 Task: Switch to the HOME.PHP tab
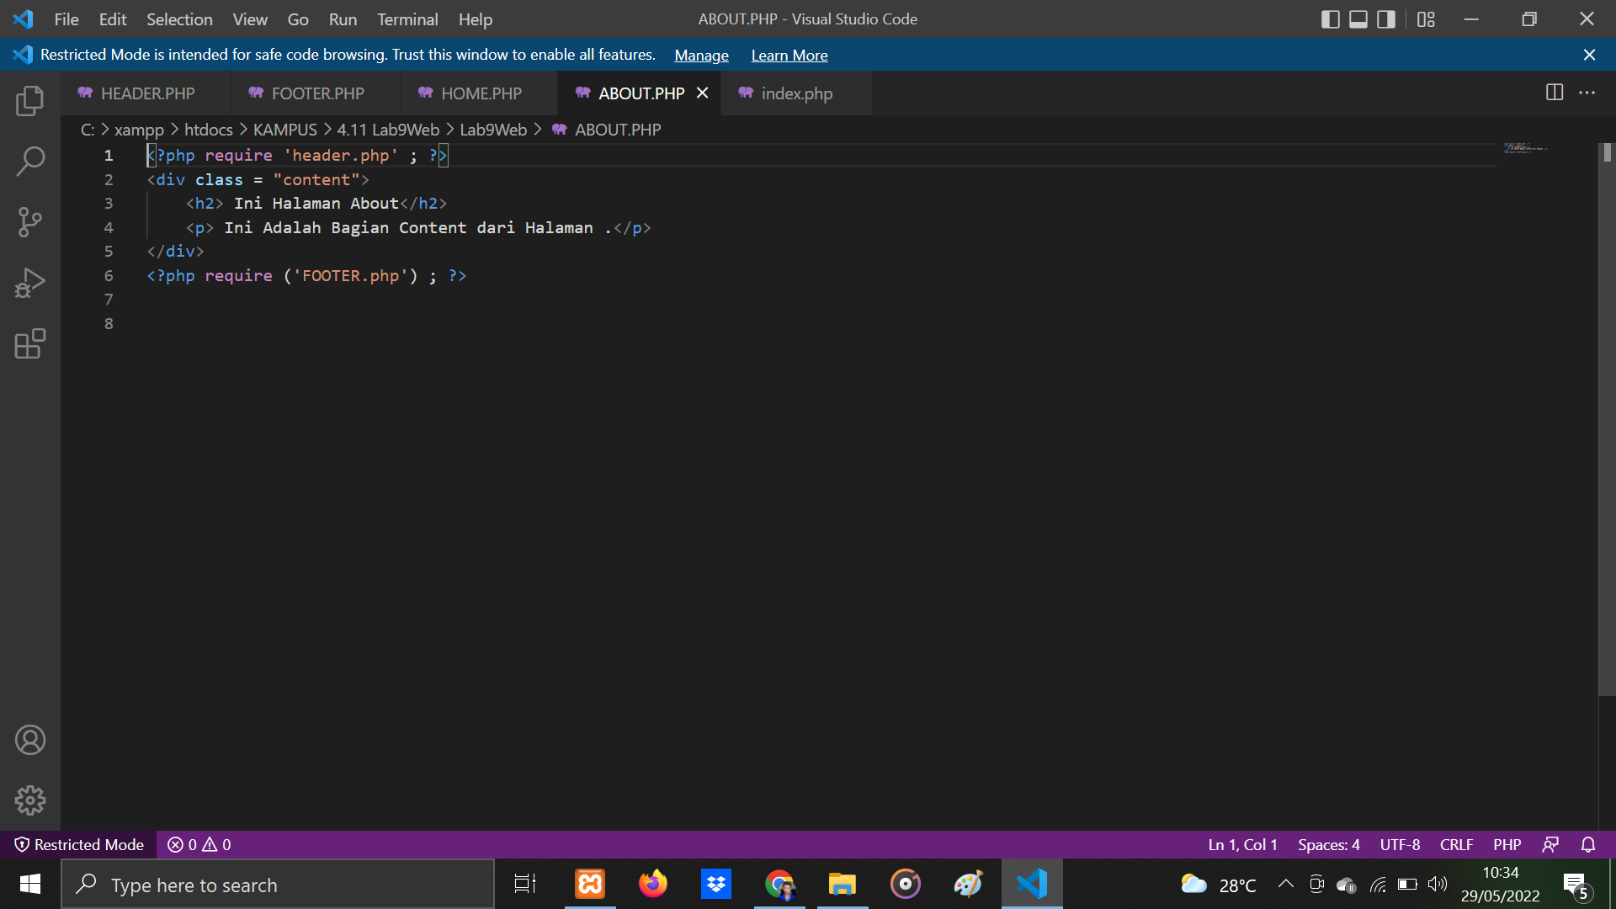481,93
